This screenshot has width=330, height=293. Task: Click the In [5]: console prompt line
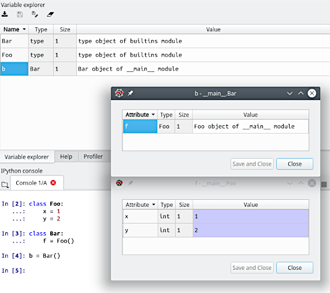(x=13, y=270)
